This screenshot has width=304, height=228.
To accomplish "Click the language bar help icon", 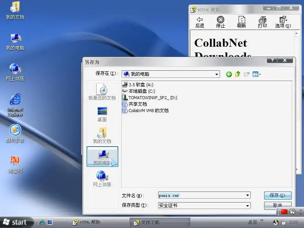I will (x=292, y=212).
